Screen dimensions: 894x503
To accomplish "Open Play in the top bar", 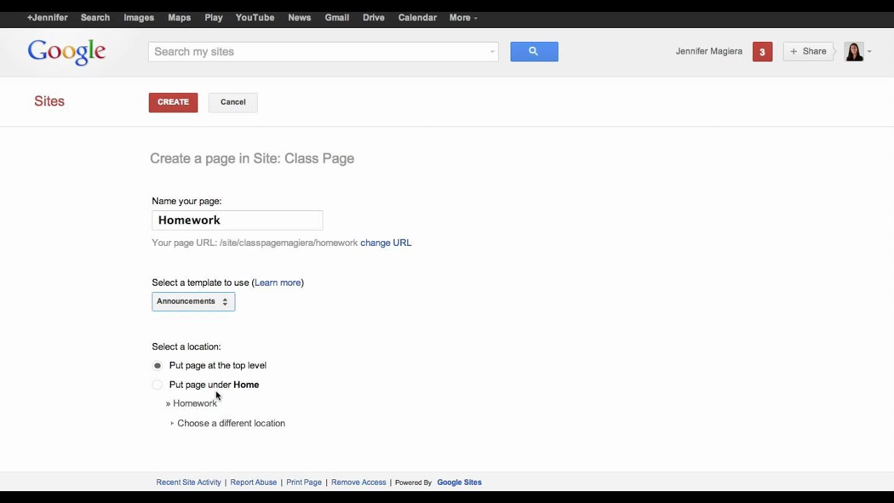I will coord(214,17).
